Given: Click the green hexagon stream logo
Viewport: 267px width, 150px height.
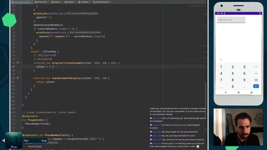Looking at the screenshot, I should pos(9,20).
